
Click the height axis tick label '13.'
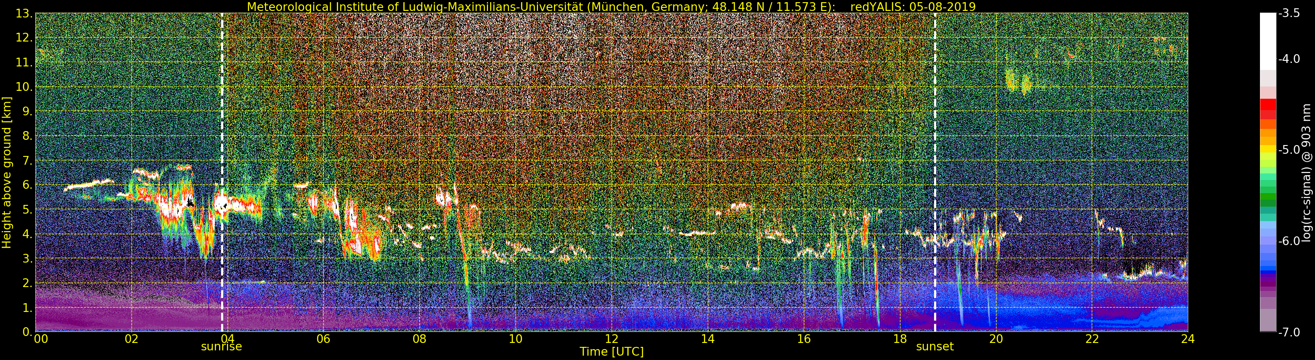click(24, 13)
